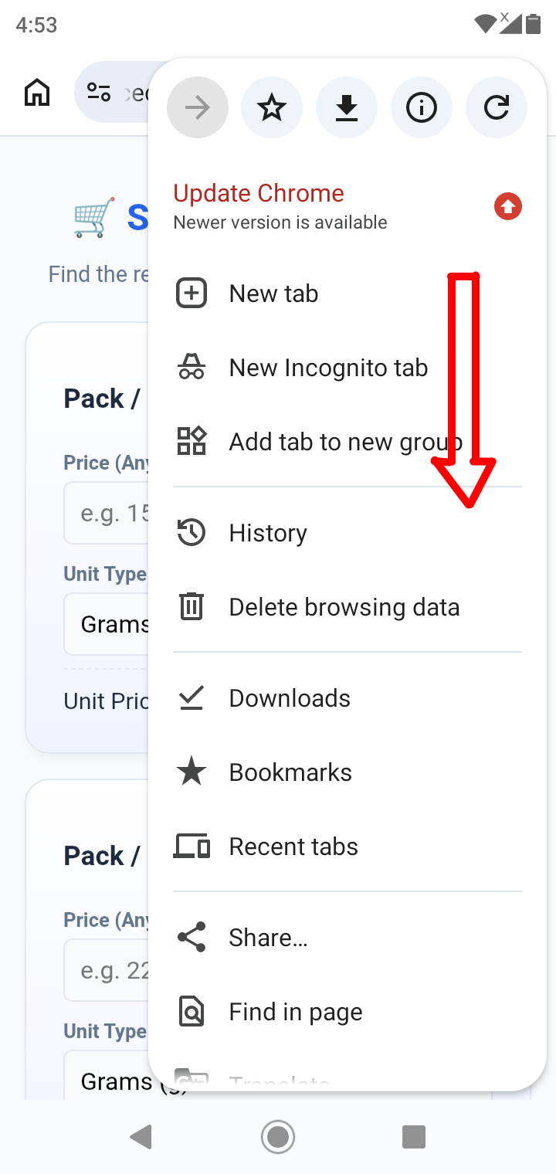556x1174 pixels.
Task: Open Bookmarks from the menu
Action: (347, 772)
